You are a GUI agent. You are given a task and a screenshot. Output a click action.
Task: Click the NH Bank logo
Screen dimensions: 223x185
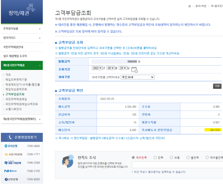(10, 171)
